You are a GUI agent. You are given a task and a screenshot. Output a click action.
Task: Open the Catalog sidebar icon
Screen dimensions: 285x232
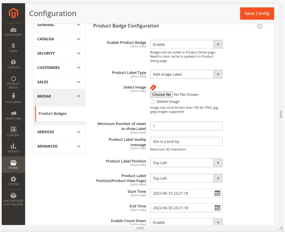tap(13, 62)
